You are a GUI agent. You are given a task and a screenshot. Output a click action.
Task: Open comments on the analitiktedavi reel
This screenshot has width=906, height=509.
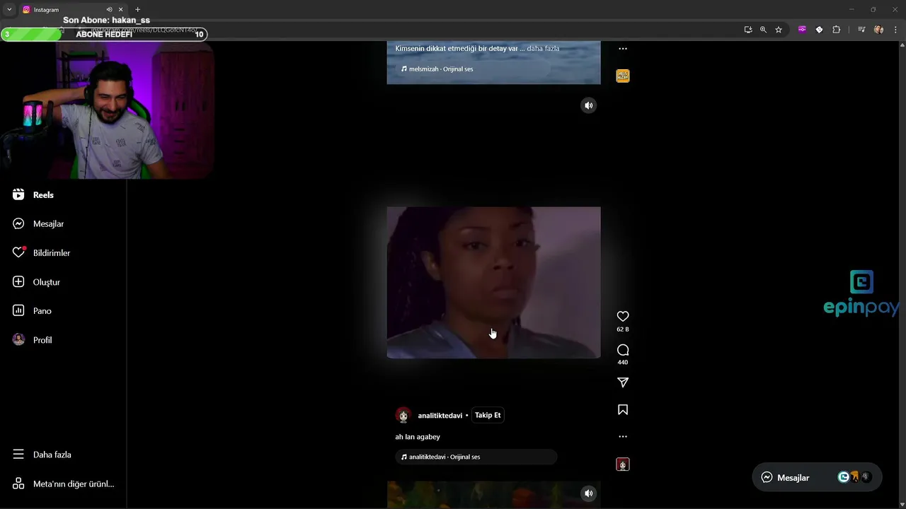(x=623, y=350)
